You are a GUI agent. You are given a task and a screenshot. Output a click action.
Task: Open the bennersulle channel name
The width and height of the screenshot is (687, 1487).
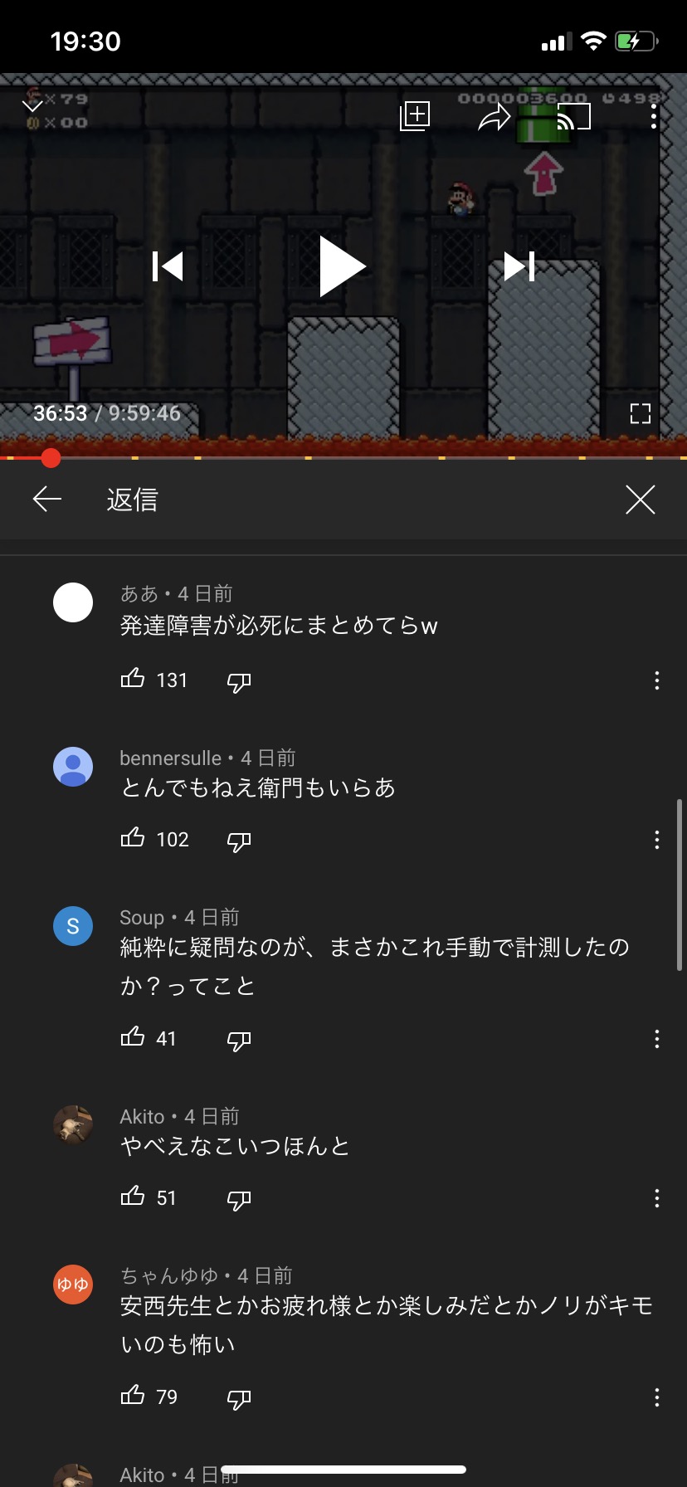(x=170, y=758)
